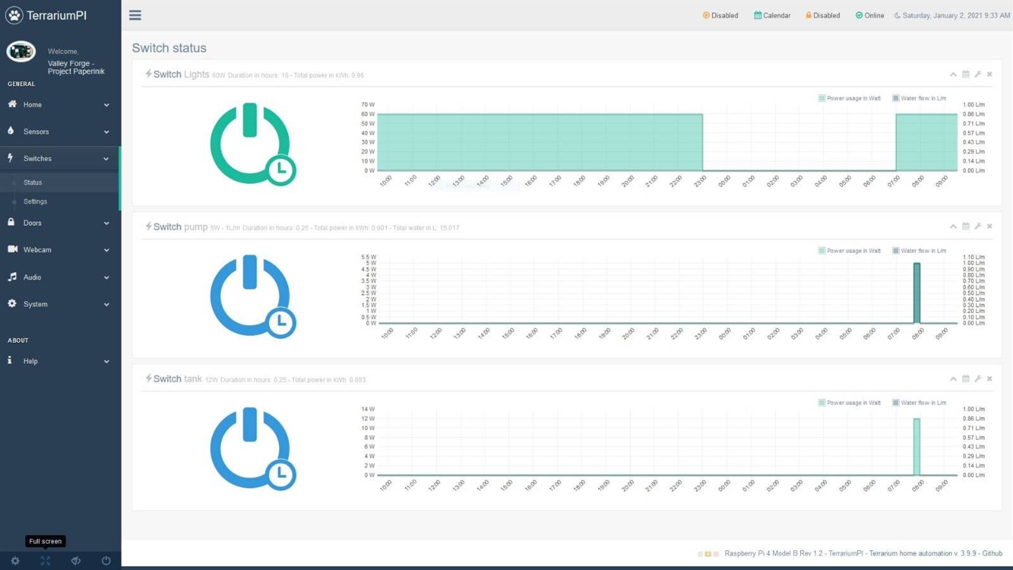Screen dimensions: 1013x570
Task: Expand the System menu
Action: 60,304
